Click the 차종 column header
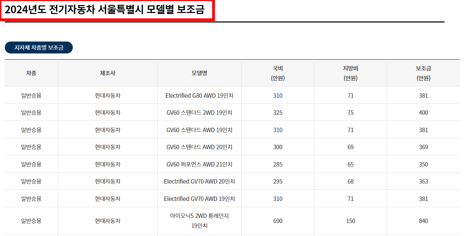The width and height of the screenshot is (465, 236). [31, 73]
